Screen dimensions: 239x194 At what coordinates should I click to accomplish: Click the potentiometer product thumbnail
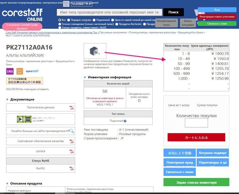pos(95,51)
